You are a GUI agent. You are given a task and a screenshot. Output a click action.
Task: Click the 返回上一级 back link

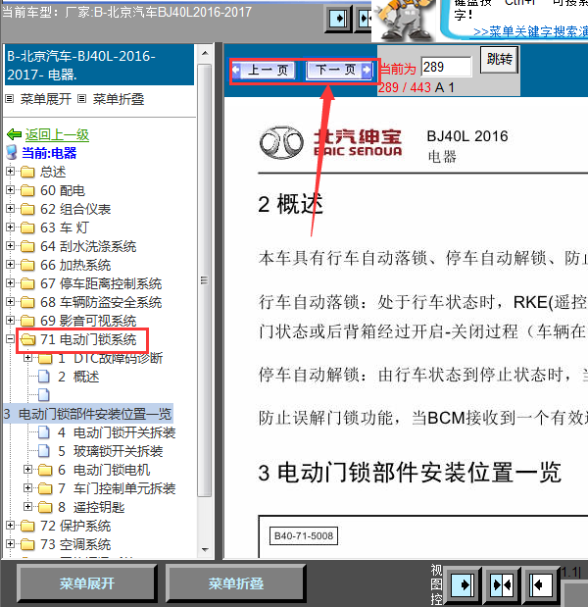click(57, 134)
